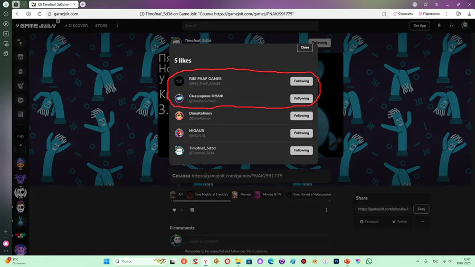Toggle Following for RIKI FNAF GAMES
The width and height of the screenshot is (475, 267).
tap(301, 81)
